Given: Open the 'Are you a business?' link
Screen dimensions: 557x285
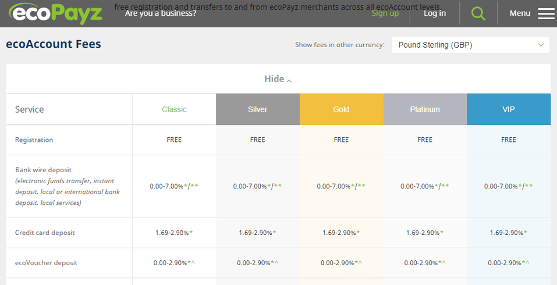Looking at the screenshot, I should (161, 13).
